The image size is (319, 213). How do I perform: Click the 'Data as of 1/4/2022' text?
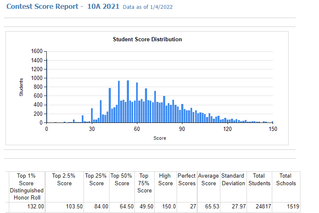[147, 7]
